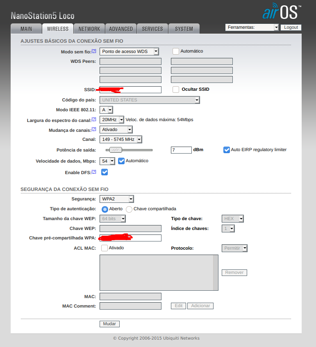Select the Aberto radio button
Image resolution: width=316 pixels, height=347 pixels.
click(x=105, y=209)
